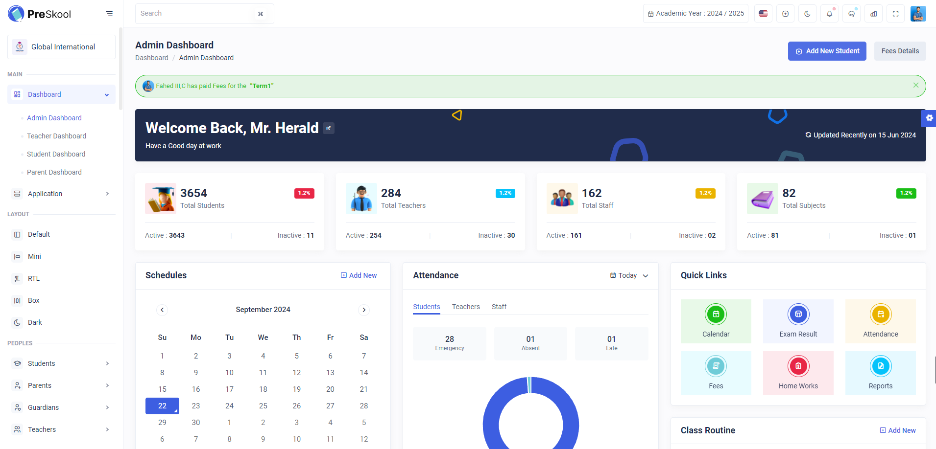Collapse the Dashboard menu

(61, 94)
